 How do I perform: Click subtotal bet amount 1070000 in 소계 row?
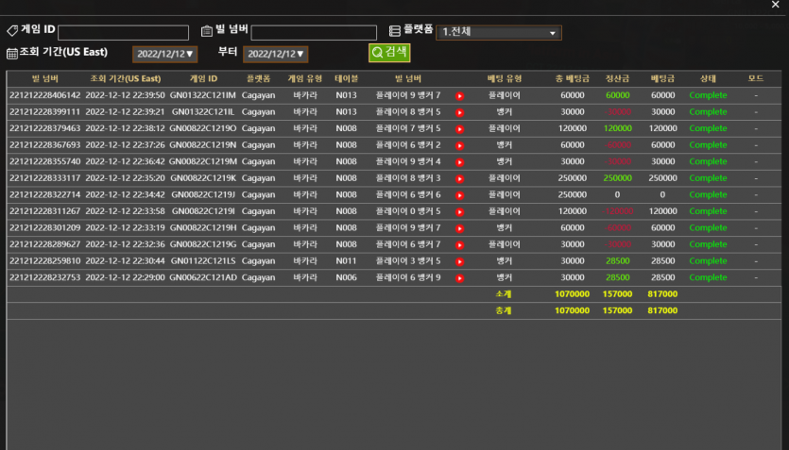coord(572,294)
